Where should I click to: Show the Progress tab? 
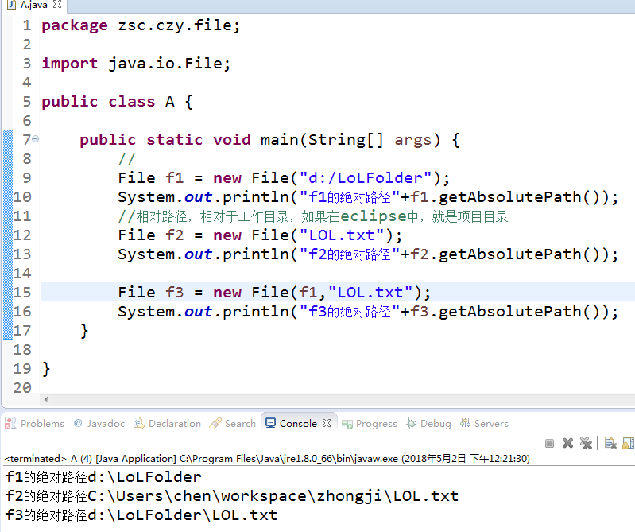tap(370, 423)
